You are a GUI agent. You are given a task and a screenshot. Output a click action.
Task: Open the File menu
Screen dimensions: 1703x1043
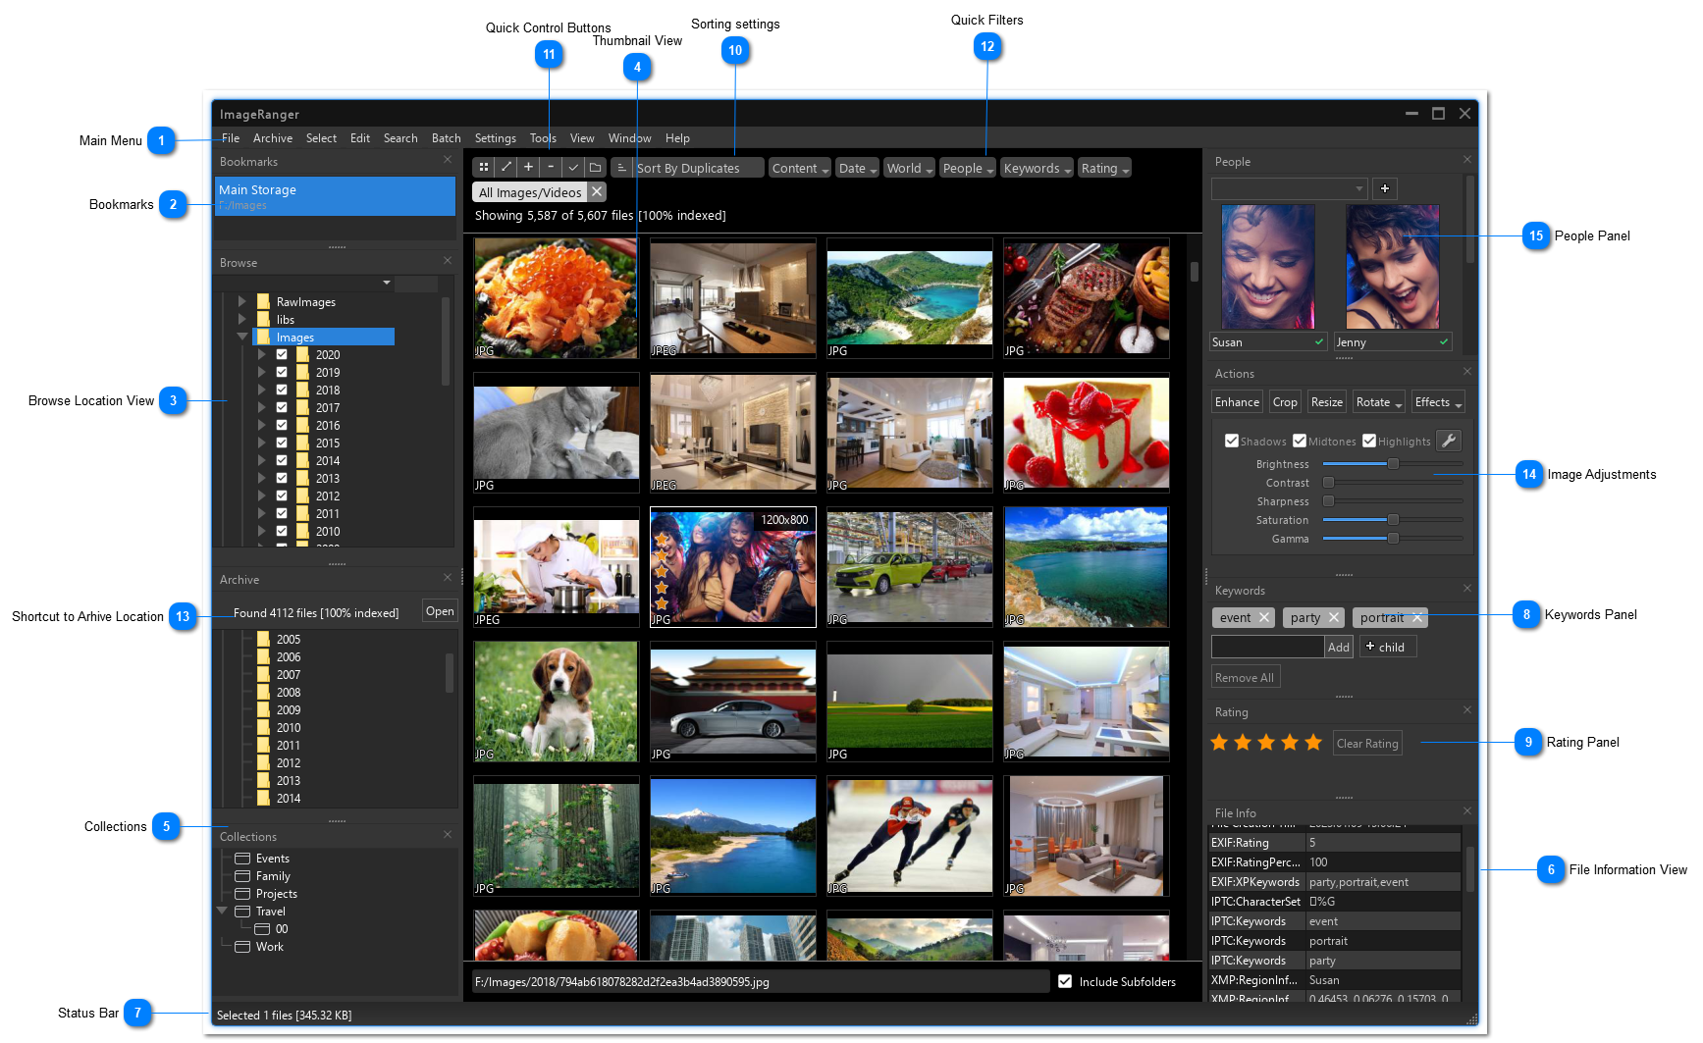tap(231, 138)
